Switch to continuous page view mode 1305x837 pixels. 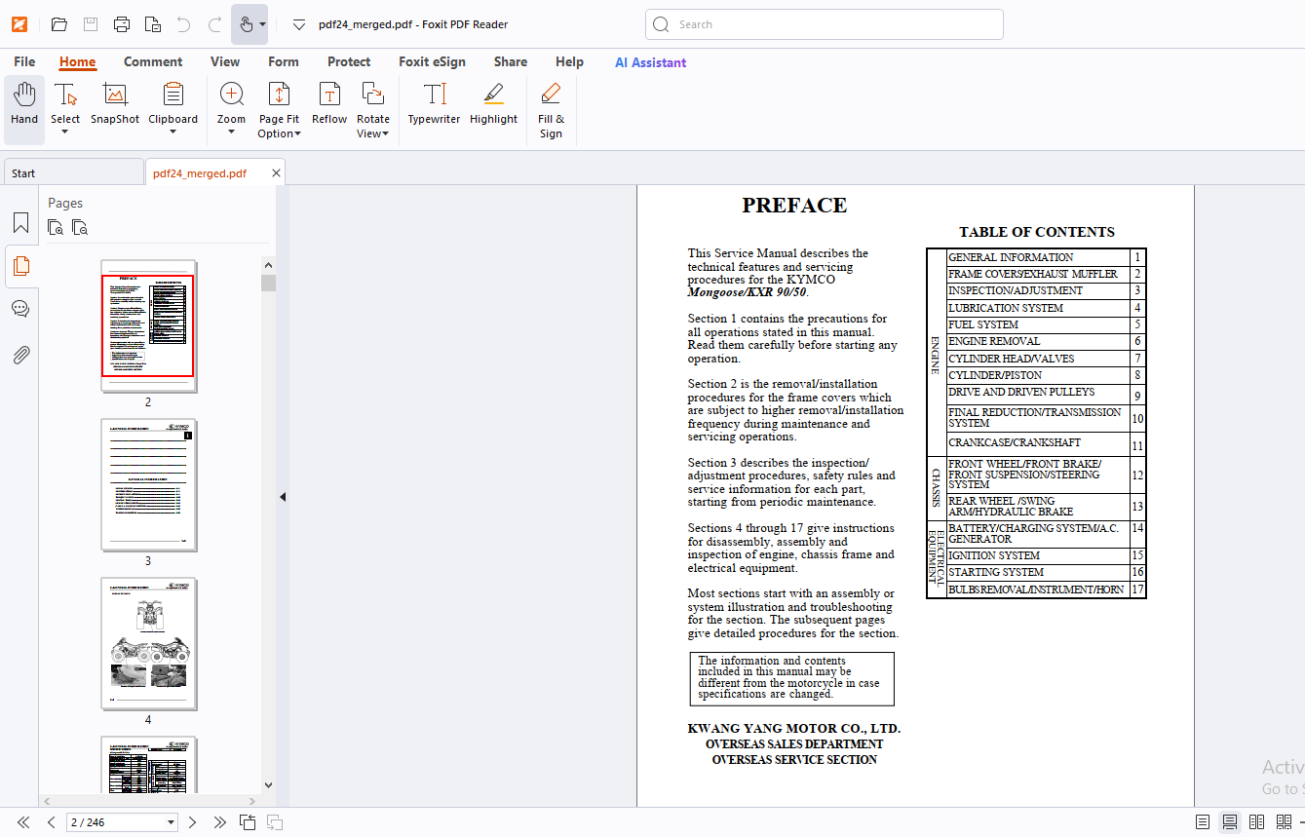(x=1230, y=822)
